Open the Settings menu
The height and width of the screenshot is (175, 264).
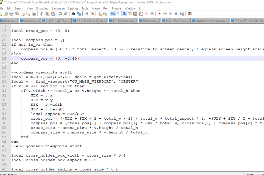pos(73,8)
